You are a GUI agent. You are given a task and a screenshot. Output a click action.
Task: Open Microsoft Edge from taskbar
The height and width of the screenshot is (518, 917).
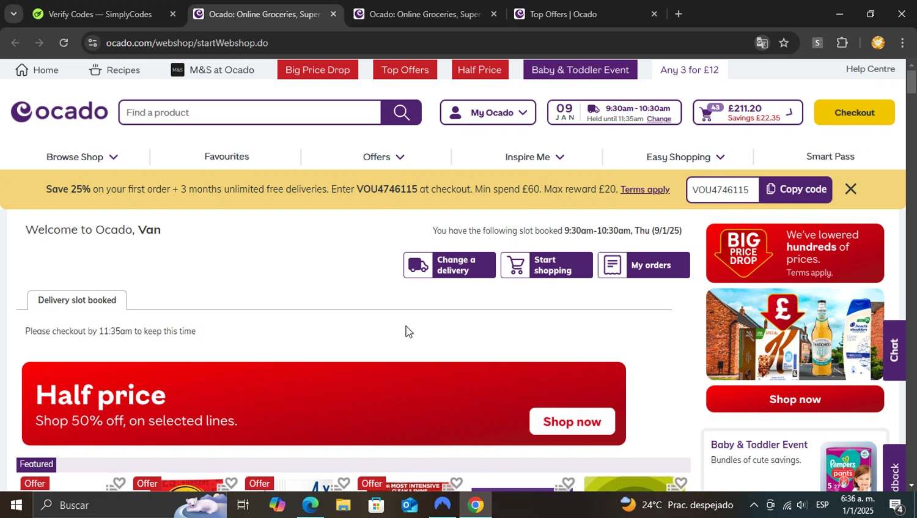(x=310, y=505)
